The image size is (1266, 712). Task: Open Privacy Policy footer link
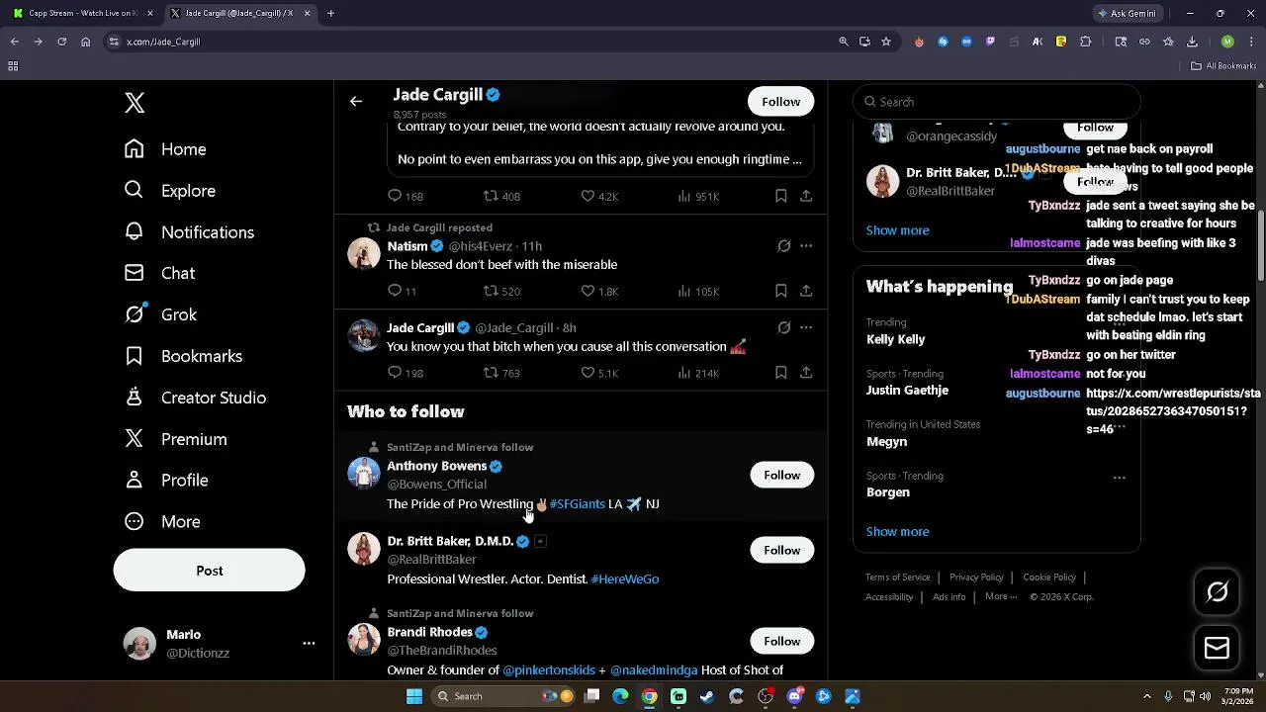[x=976, y=578]
